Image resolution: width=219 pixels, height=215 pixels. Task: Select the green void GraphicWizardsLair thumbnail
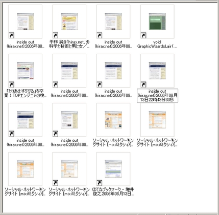tap(157, 21)
